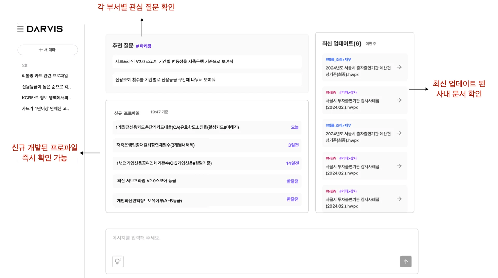Screen dimensions: 498x278
Task: Open the chat 리볼빙 카드 관련 프로파일
Action: 45,75
